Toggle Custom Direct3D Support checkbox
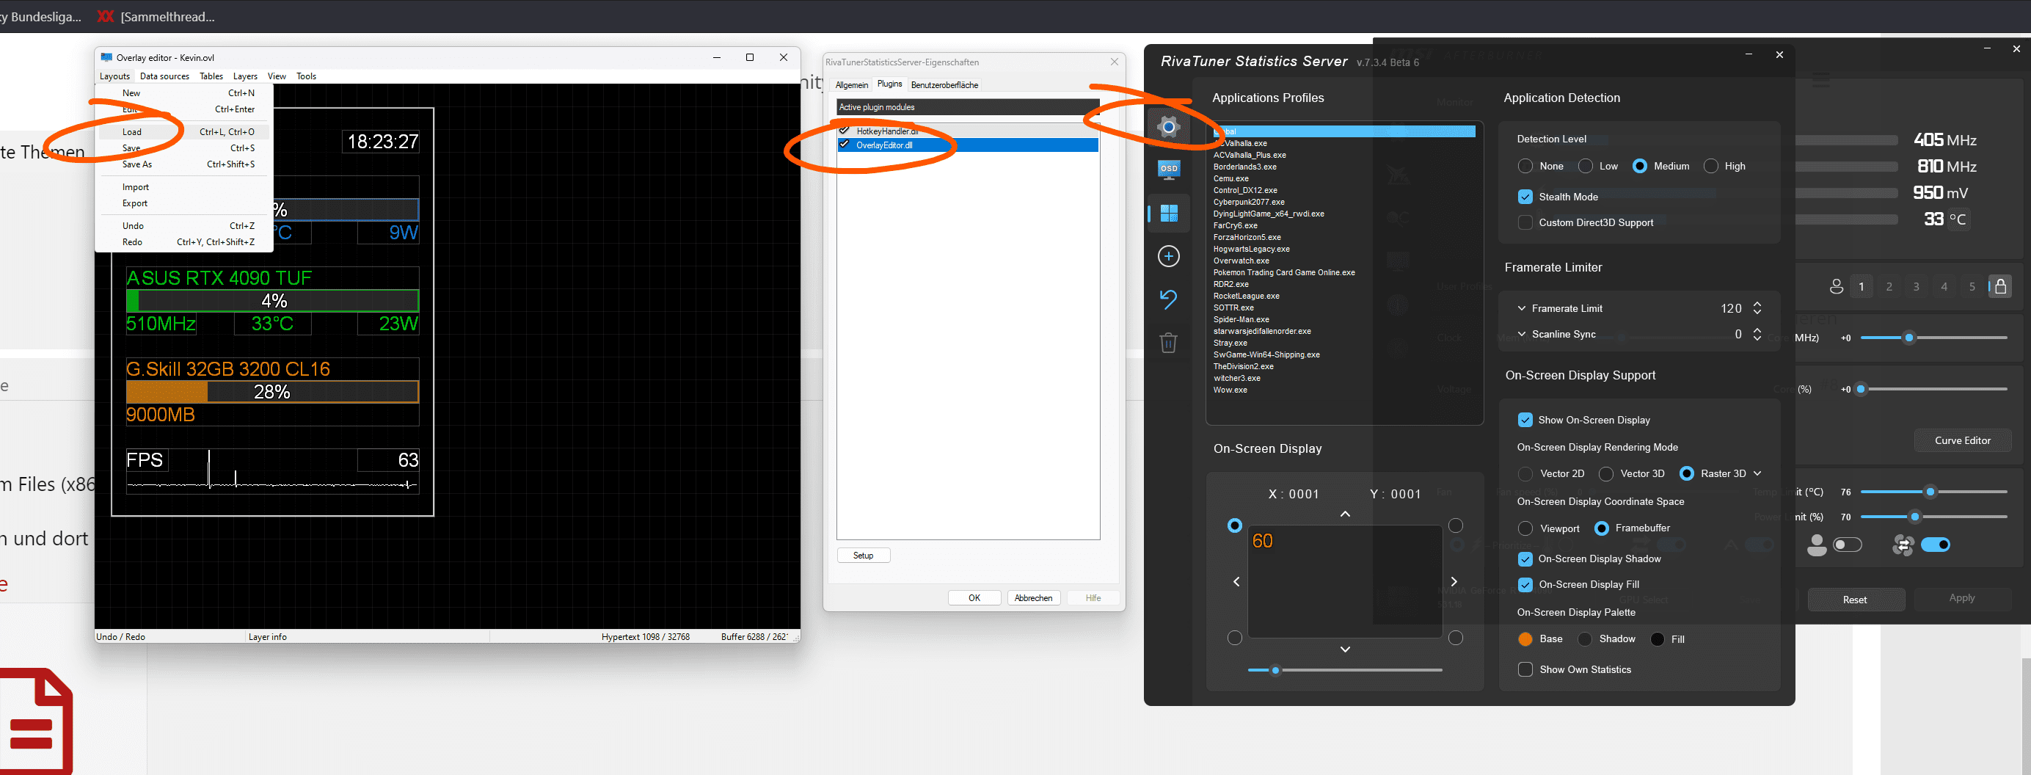Image resolution: width=2031 pixels, height=775 pixels. point(1525,222)
